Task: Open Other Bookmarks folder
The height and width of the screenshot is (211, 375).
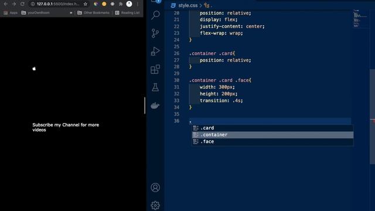Action: [93, 13]
